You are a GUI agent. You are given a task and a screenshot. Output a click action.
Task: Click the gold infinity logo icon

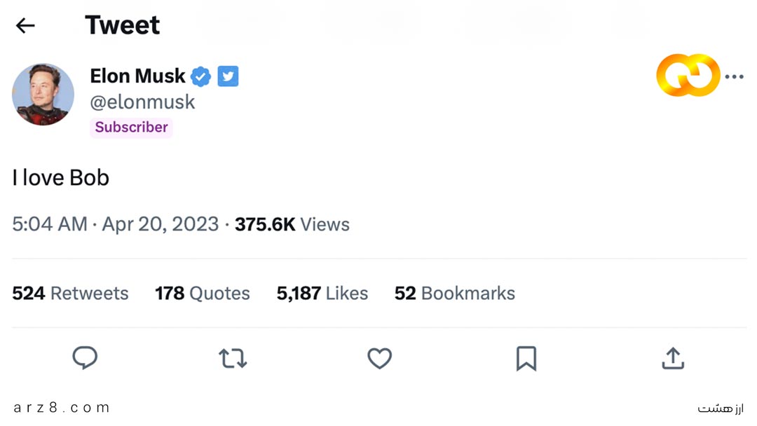(x=688, y=75)
